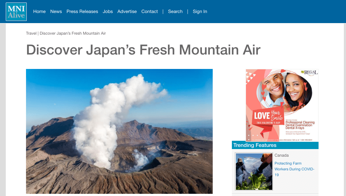Open Protecting Farm Workers During COVID-19 article
Viewport: 346px width, 196px height.
click(294, 169)
